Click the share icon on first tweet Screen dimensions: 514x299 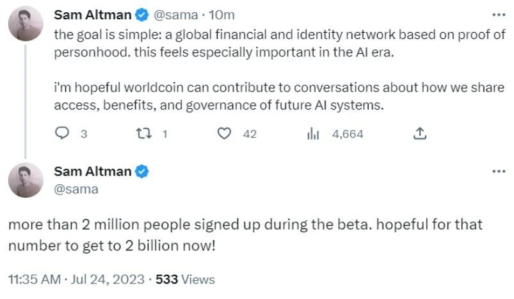click(x=421, y=134)
